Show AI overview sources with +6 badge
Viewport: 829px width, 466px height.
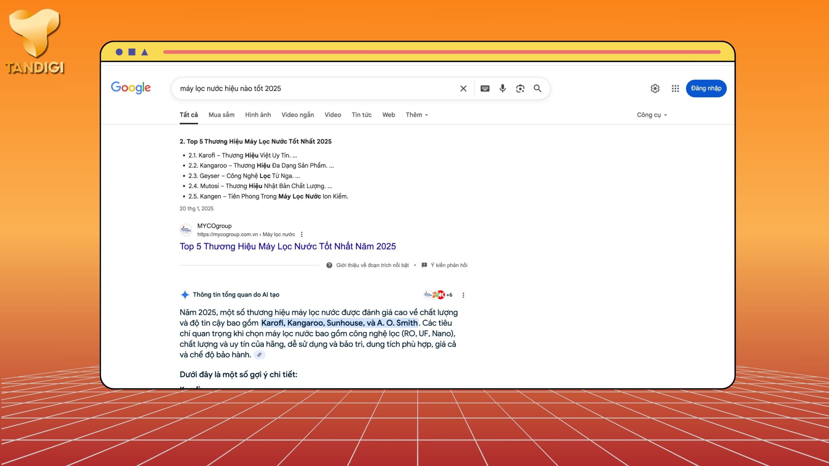[438, 295]
